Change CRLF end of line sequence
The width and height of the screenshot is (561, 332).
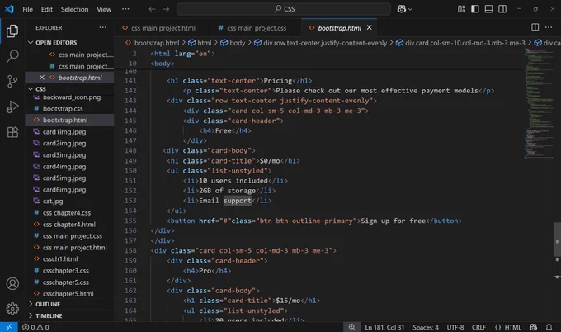pyautogui.click(x=478, y=327)
